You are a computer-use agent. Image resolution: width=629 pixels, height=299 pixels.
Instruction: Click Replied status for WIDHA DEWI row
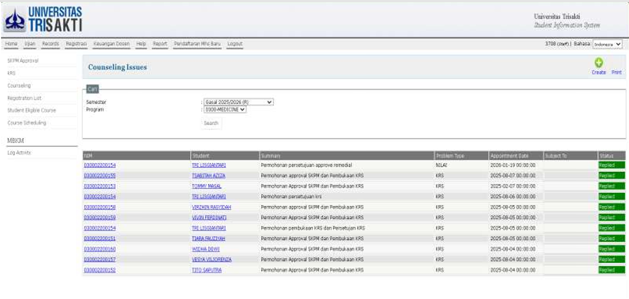tap(611, 249)
